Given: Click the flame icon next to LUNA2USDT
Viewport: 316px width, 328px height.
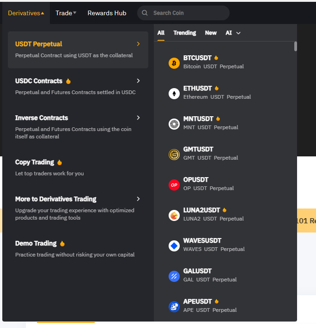Looking at the screenshot, I should 225,210.
